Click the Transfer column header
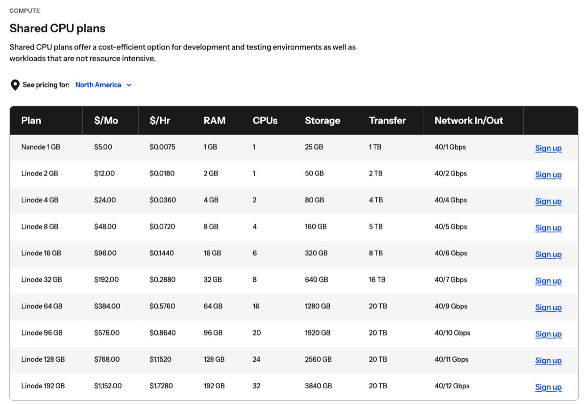Screen dimensions: 588x404 coord(388,121)
